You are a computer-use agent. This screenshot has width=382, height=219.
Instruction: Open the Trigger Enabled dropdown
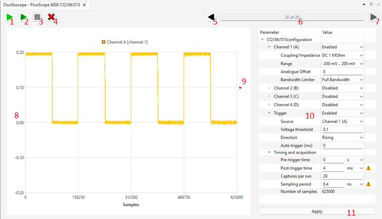342,113
